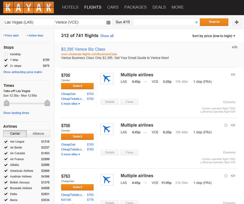
Task: Uncheck Air Berlin airline
Action: (x=6, y=147)
